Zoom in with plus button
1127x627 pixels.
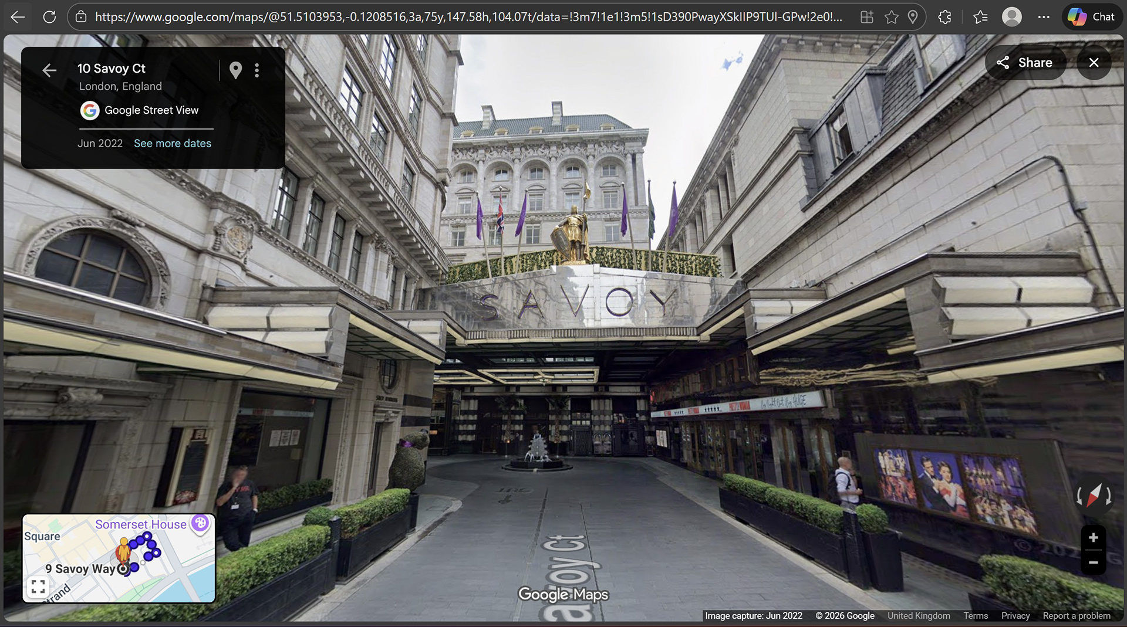(1093, 538)
